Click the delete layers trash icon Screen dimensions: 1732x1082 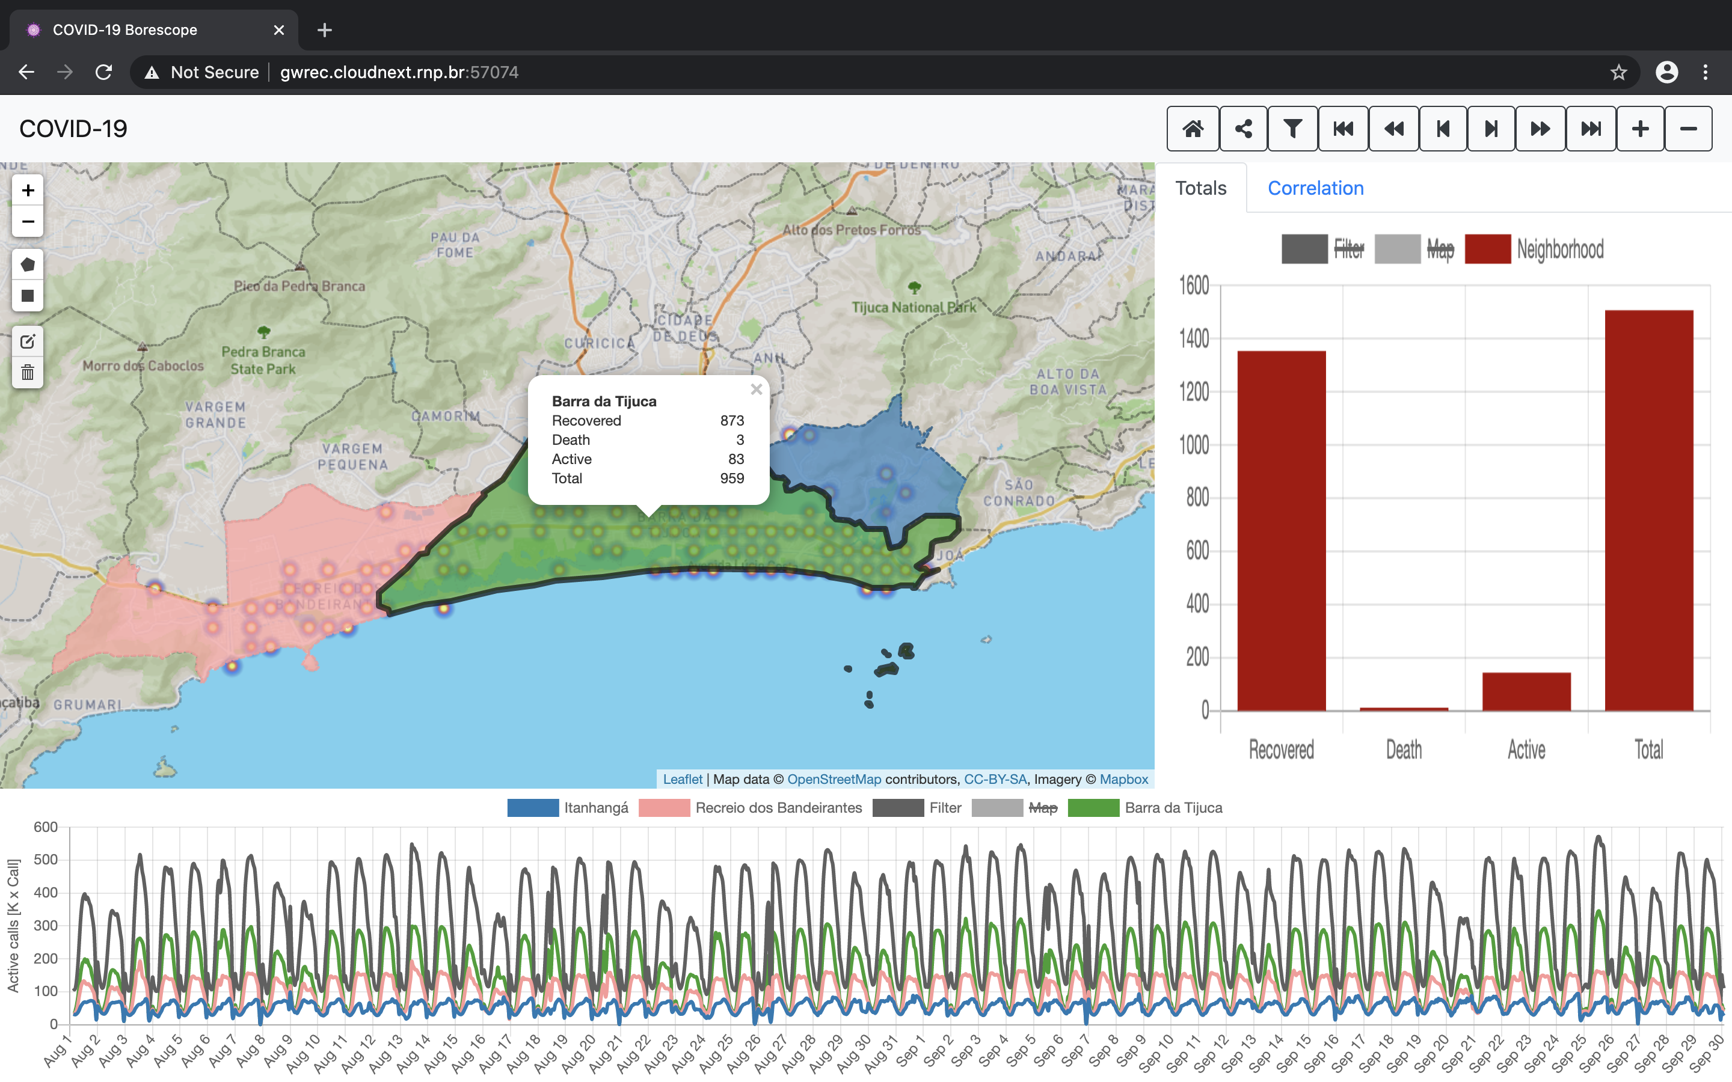(28, 372)
